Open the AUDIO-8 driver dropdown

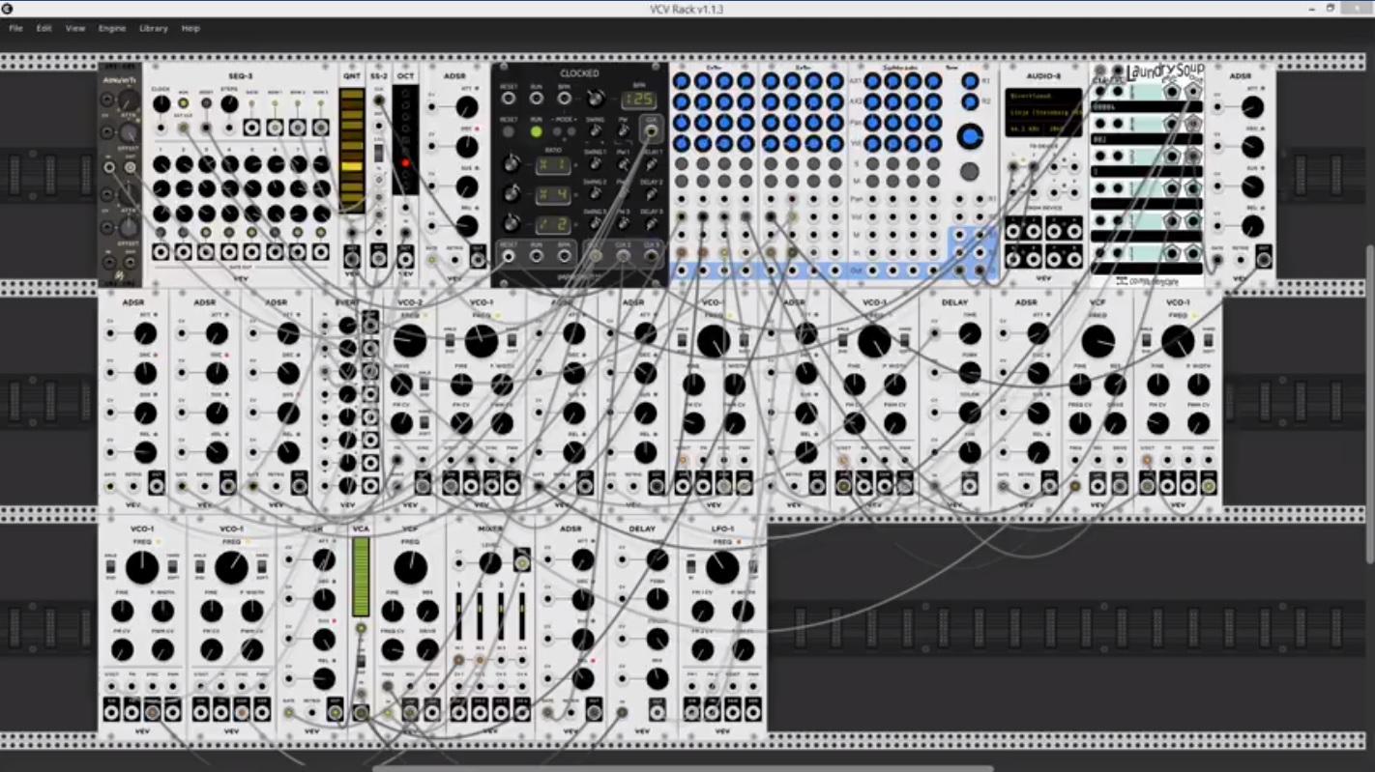tap(1043, 97)
